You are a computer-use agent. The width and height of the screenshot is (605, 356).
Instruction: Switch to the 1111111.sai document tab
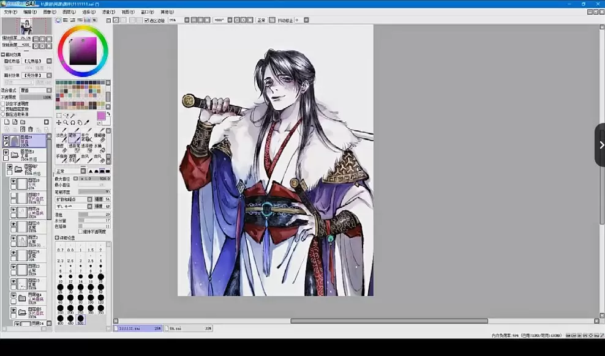[x=138, y=328]
